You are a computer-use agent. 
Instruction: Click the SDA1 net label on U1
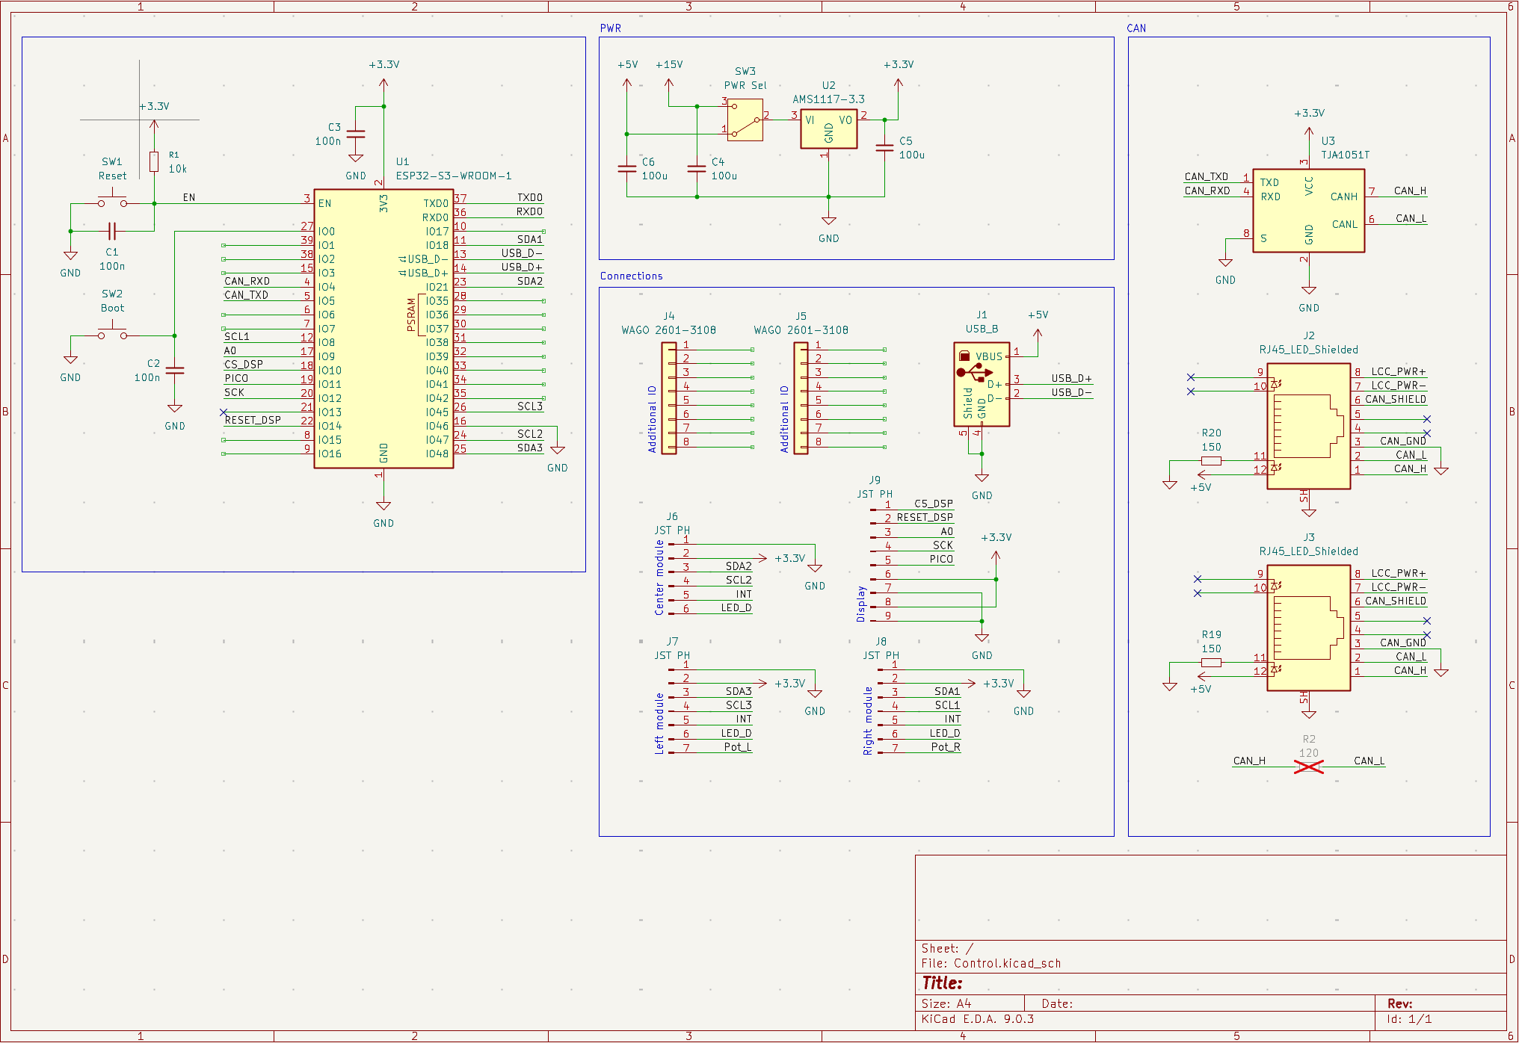(x=529, y=240)
